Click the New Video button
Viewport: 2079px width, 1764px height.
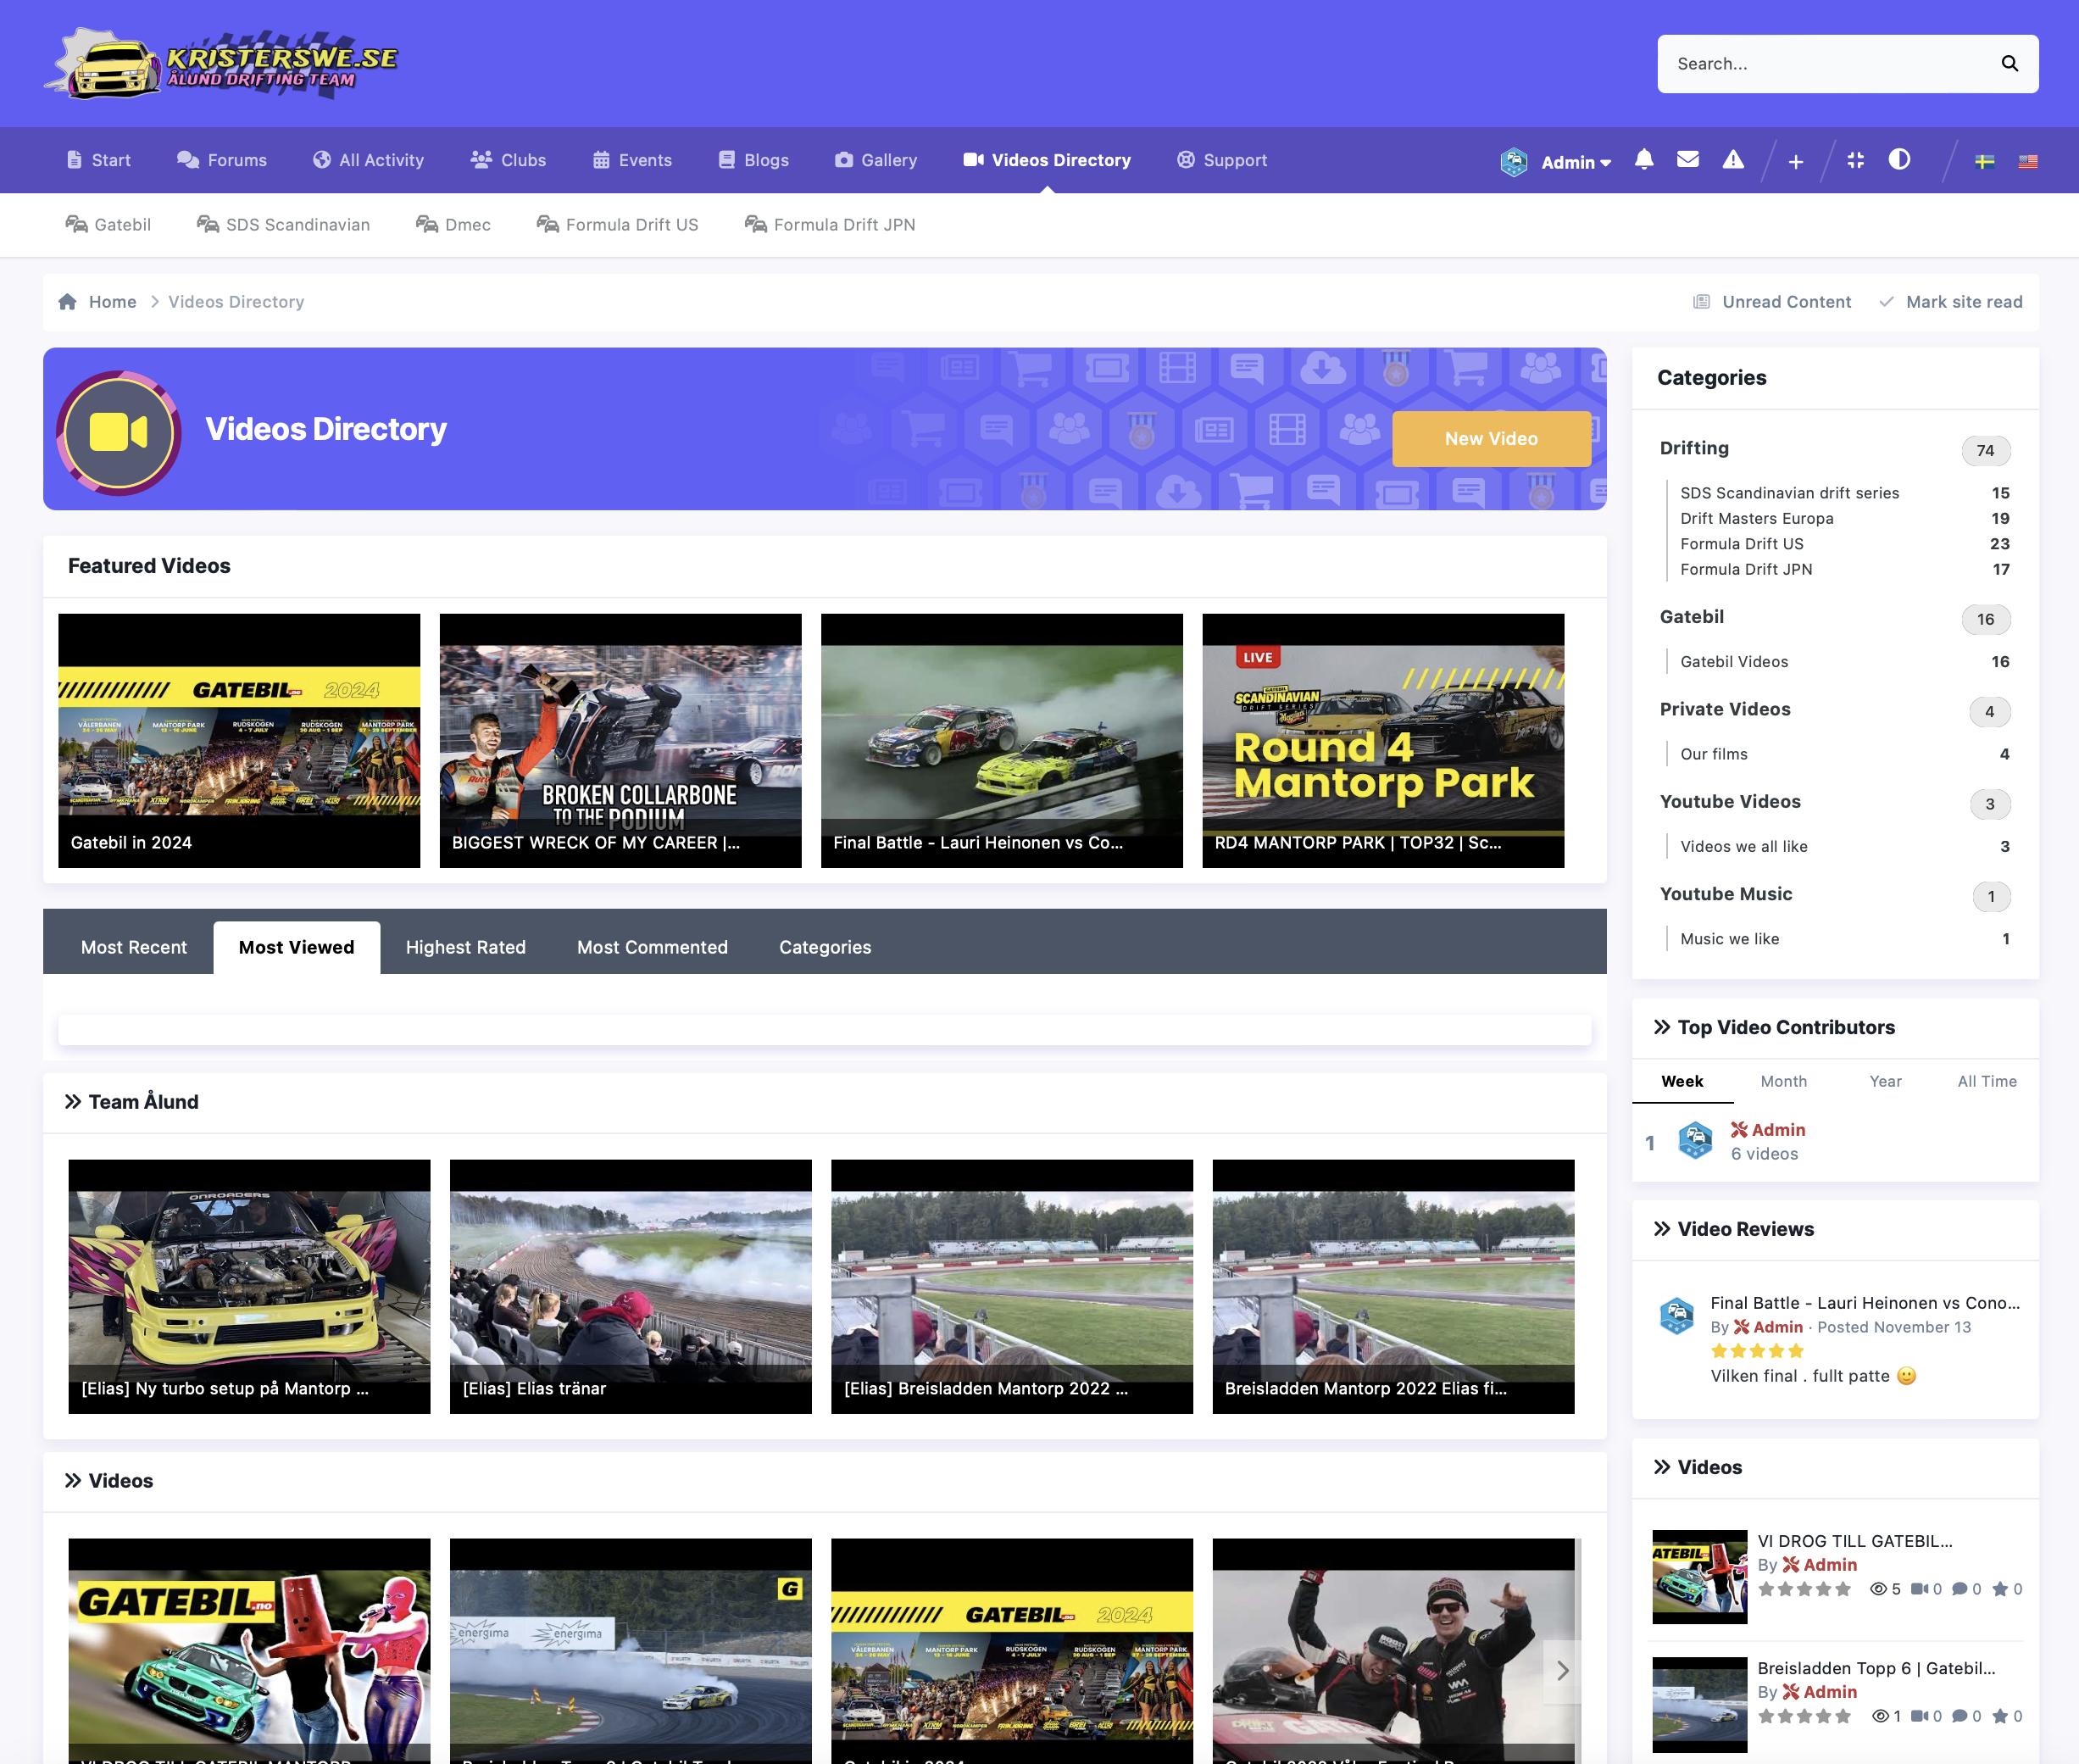[x=1490, y=438]
